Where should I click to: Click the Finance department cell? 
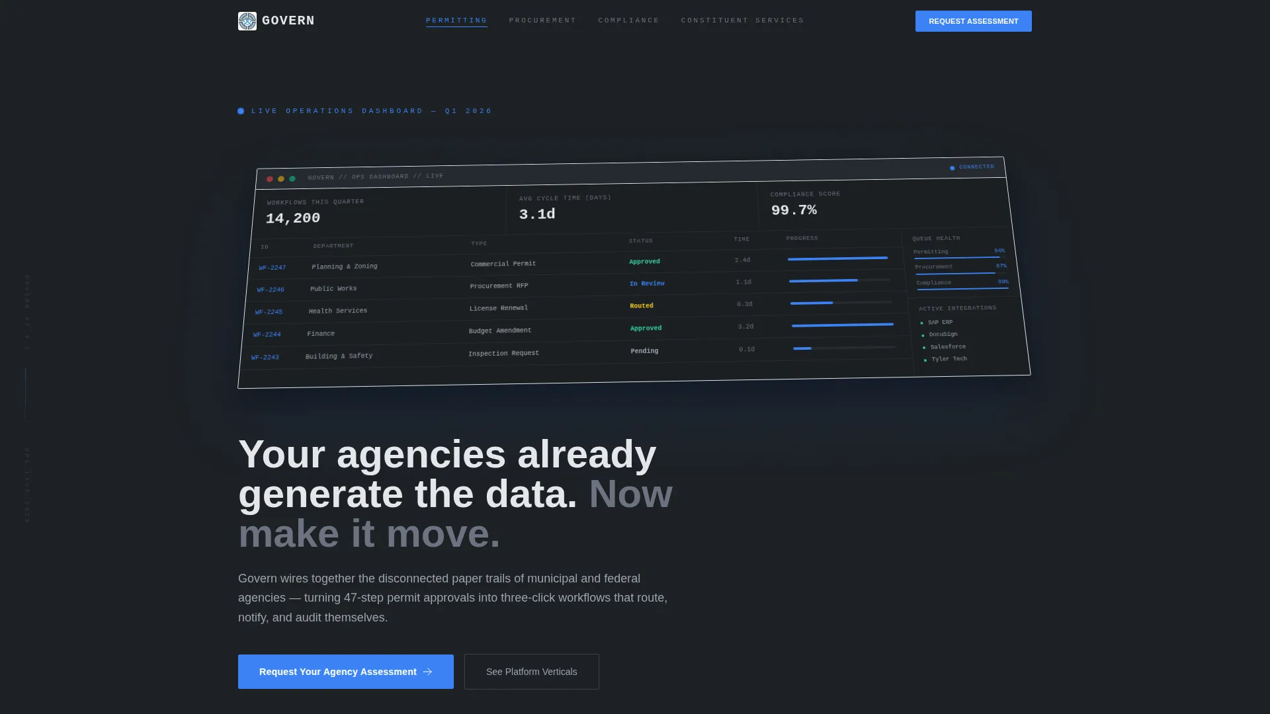(x=321, y=334)
